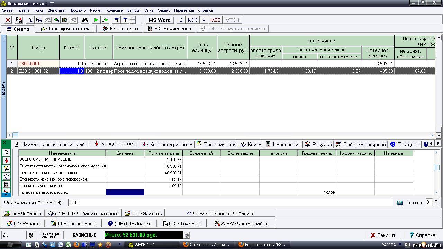Screen dimensions: 443x249
Task: Click the binoculars search icon
Action: pos(84,20)
